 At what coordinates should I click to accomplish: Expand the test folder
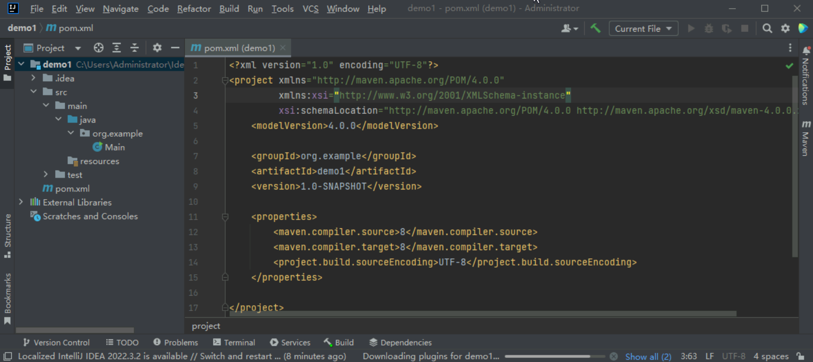(x=46, y=175)
